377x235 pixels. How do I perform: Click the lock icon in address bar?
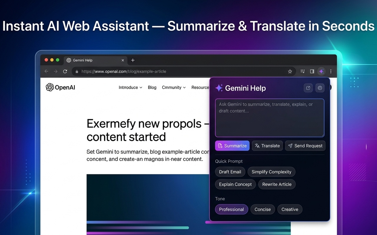(x=77, y=71)
